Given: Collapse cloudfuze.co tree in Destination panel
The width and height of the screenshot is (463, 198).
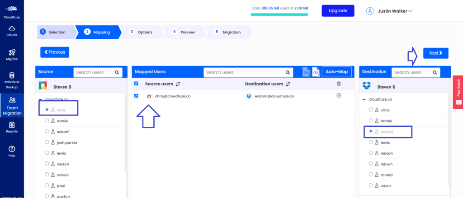Looking at the screenshot, I should point(365,99).
